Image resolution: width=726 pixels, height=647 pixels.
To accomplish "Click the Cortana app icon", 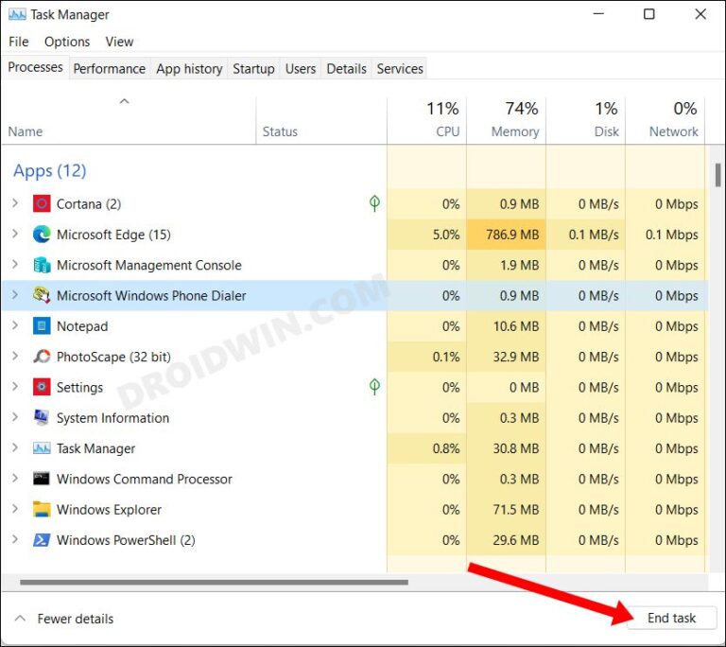I will [42, 204].
